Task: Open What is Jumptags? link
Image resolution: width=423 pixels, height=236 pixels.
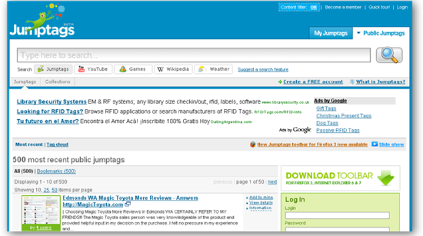Action: tap(381, 82)
